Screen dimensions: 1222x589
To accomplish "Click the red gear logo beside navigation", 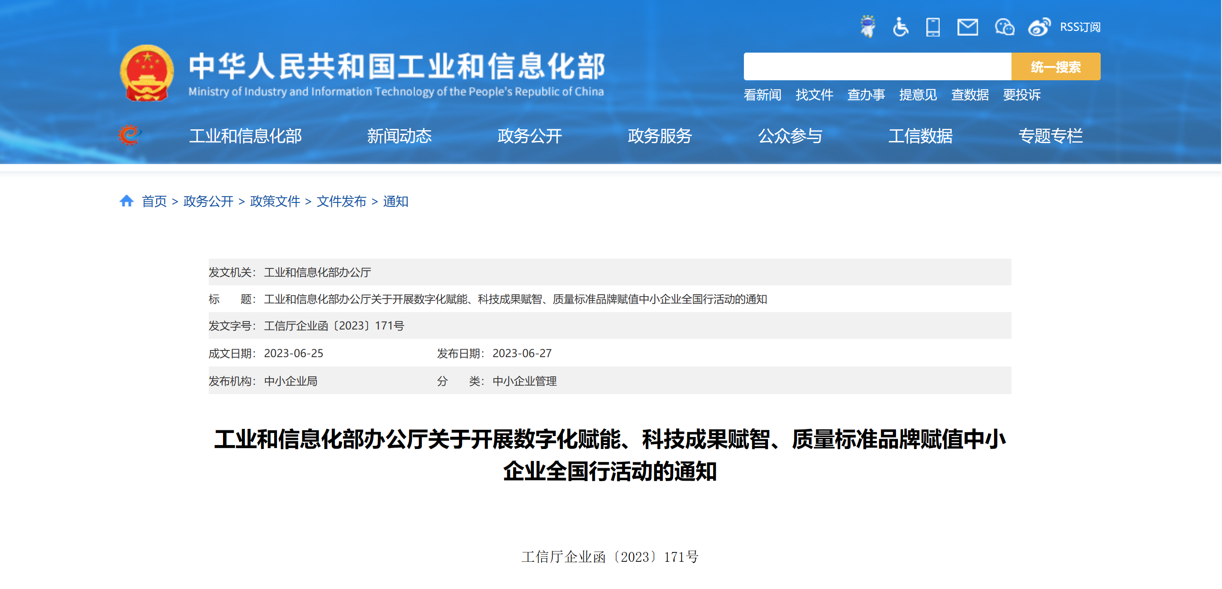I will [129, 135].
